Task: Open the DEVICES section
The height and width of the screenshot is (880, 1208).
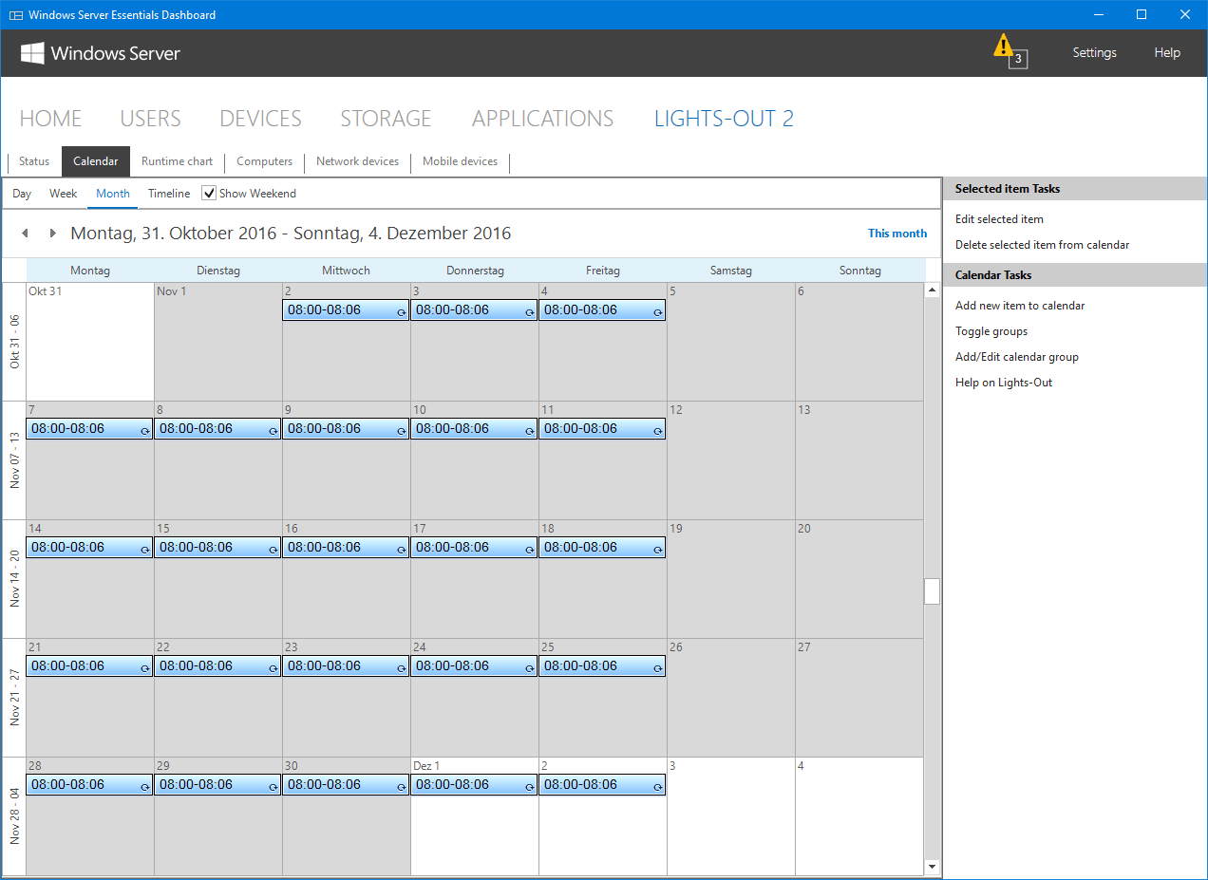Action: pyautogui.click(x=260, y=119)
